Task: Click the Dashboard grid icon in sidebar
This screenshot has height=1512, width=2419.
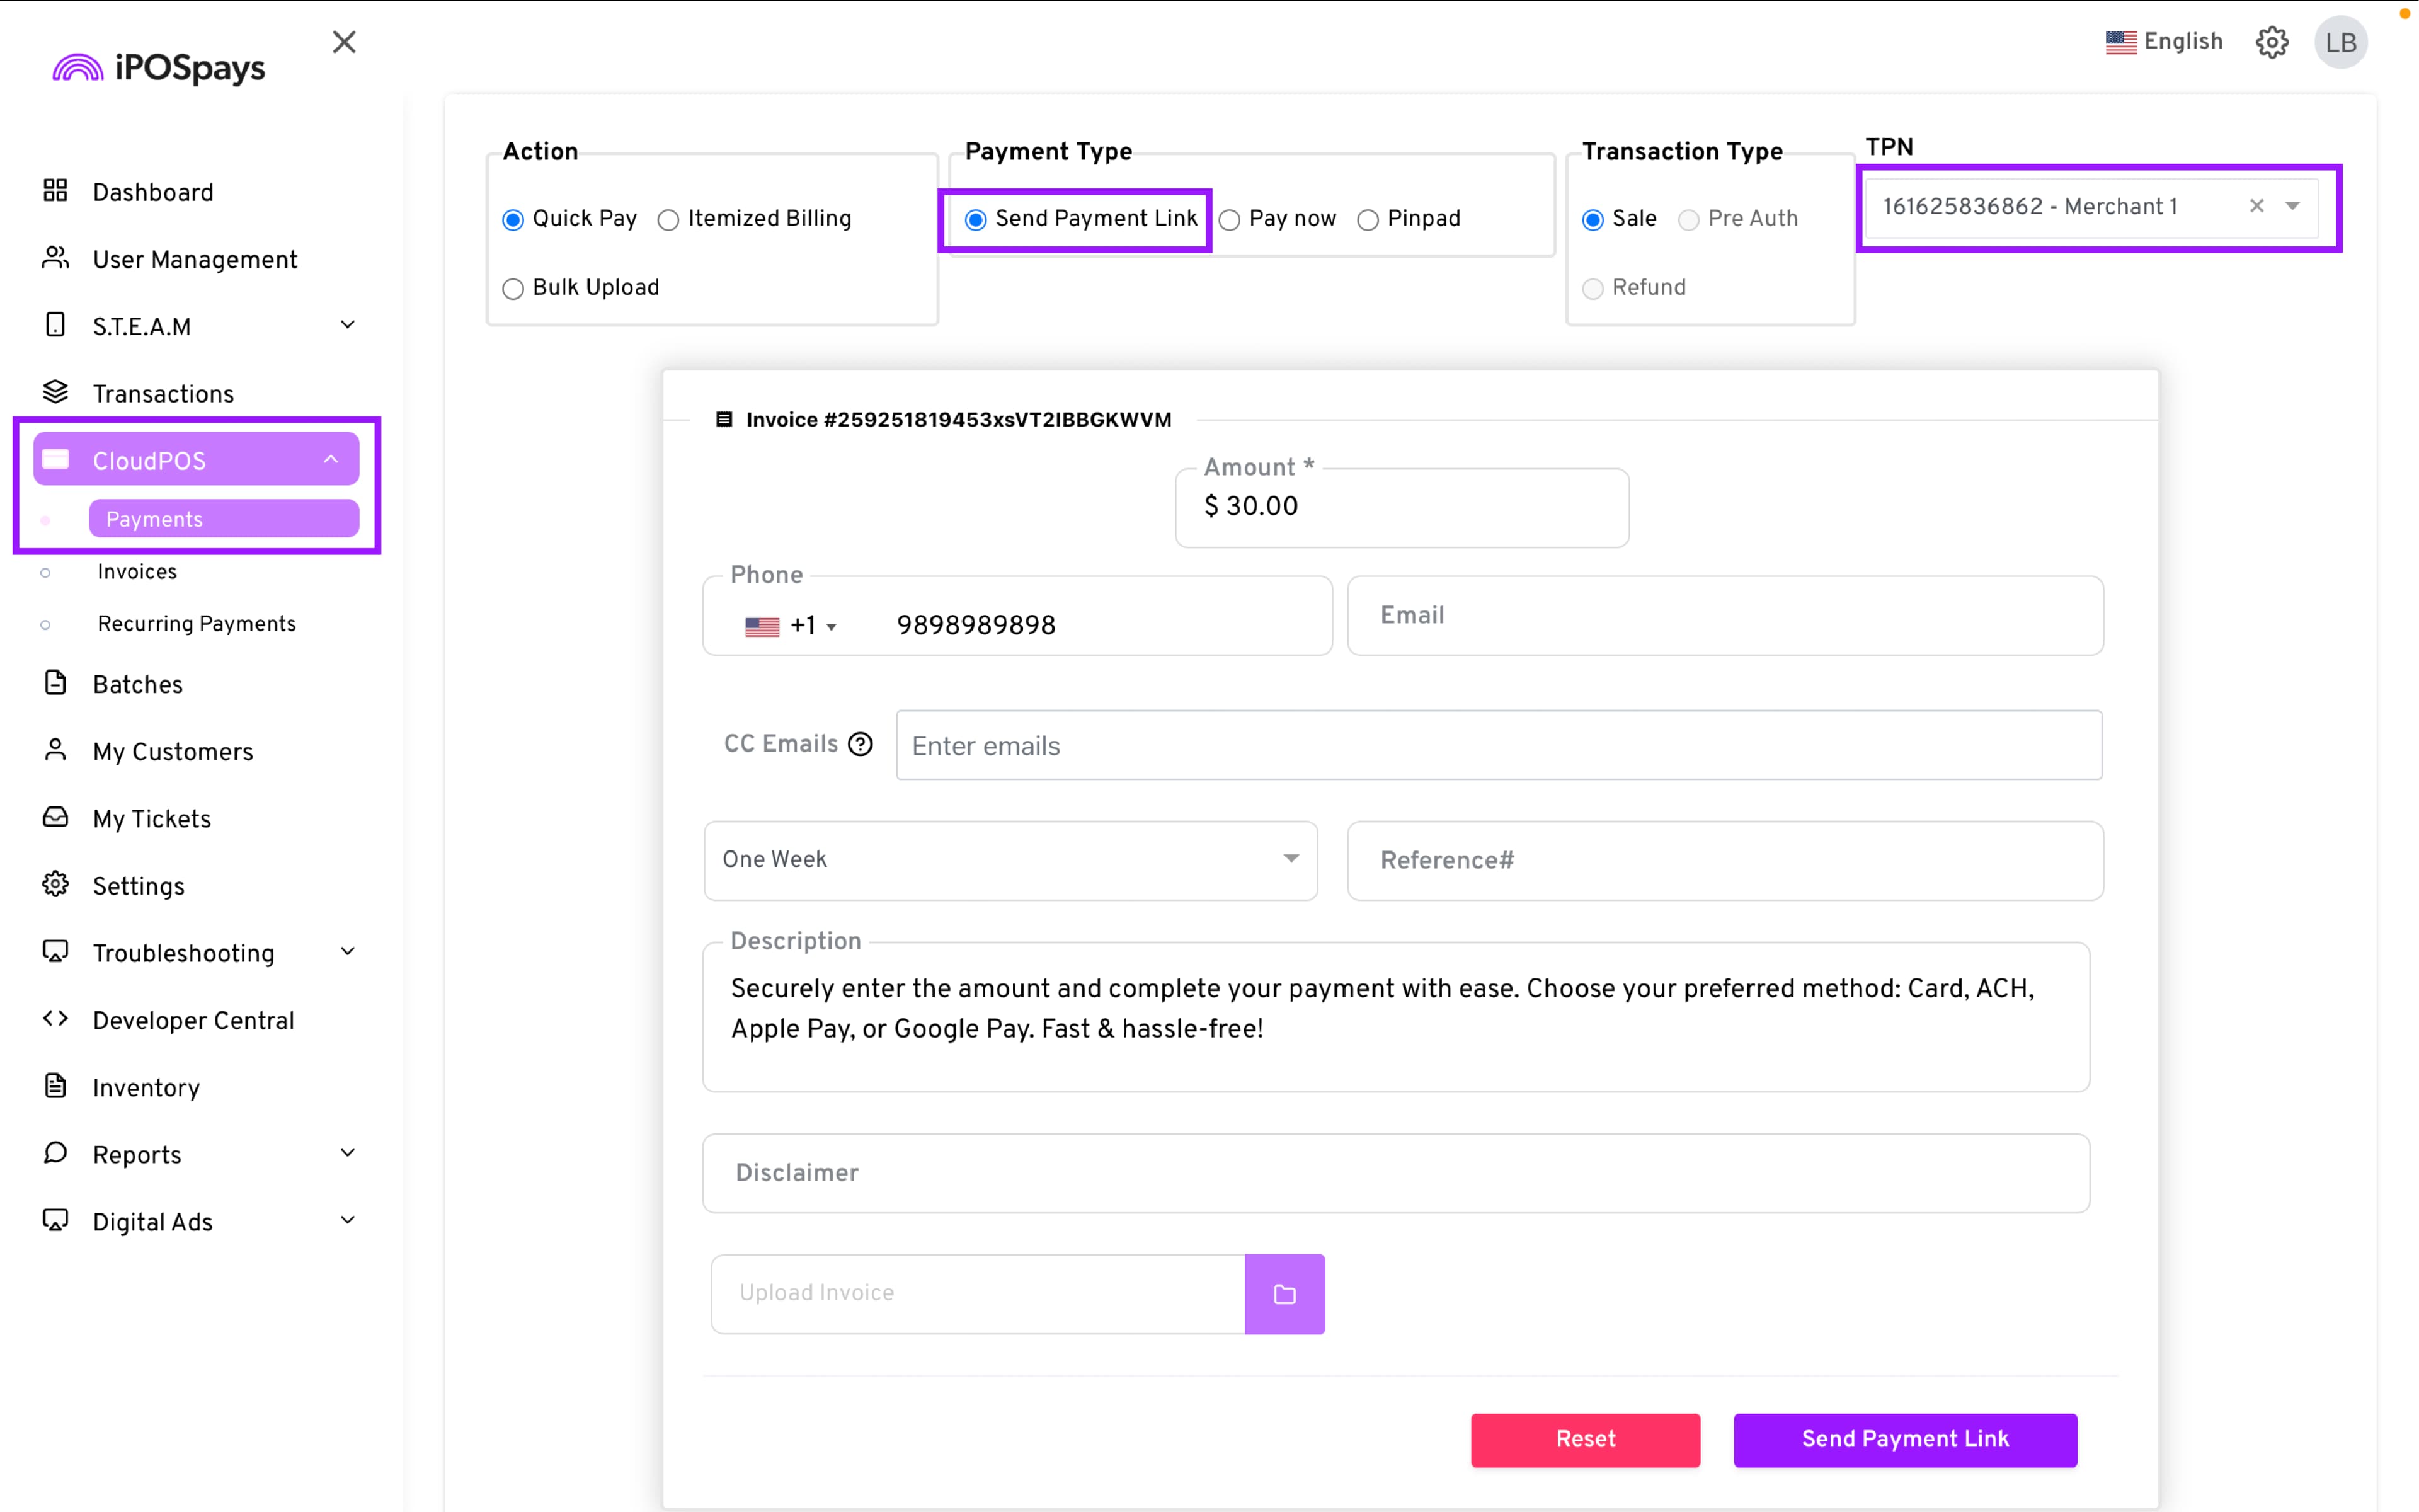Action: [x=55, y=191]
